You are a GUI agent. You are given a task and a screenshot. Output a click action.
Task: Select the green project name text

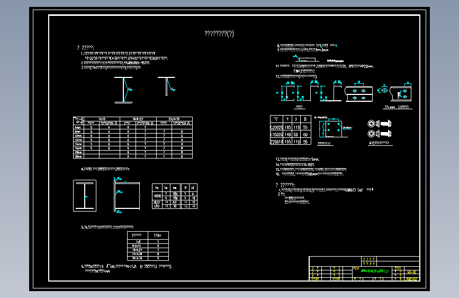pos(374,271)
